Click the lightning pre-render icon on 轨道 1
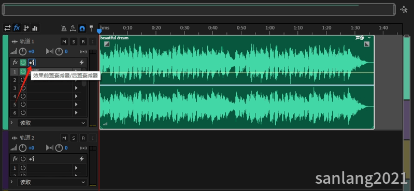The image size is (414, 191). (x=81, y=63)
